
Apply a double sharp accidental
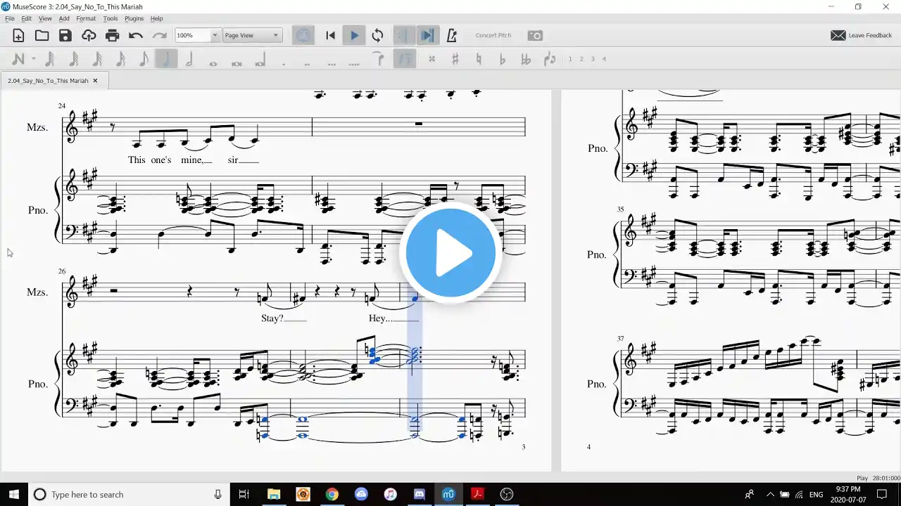(x=431, y=59)
